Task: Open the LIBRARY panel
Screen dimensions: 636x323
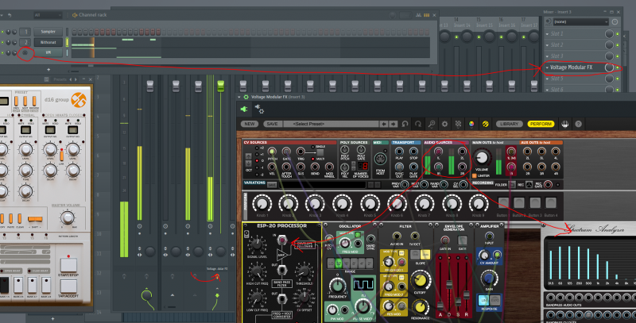Action: click(x=509, y=124)
